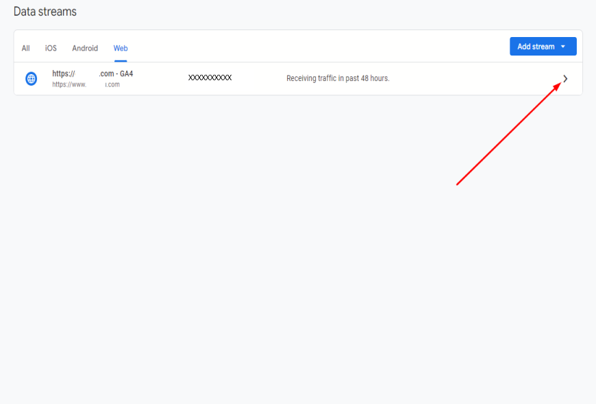This screenshot has width=596, height=404.
Task: Click empty row area between status and chevron
Action: coord(475,79)
